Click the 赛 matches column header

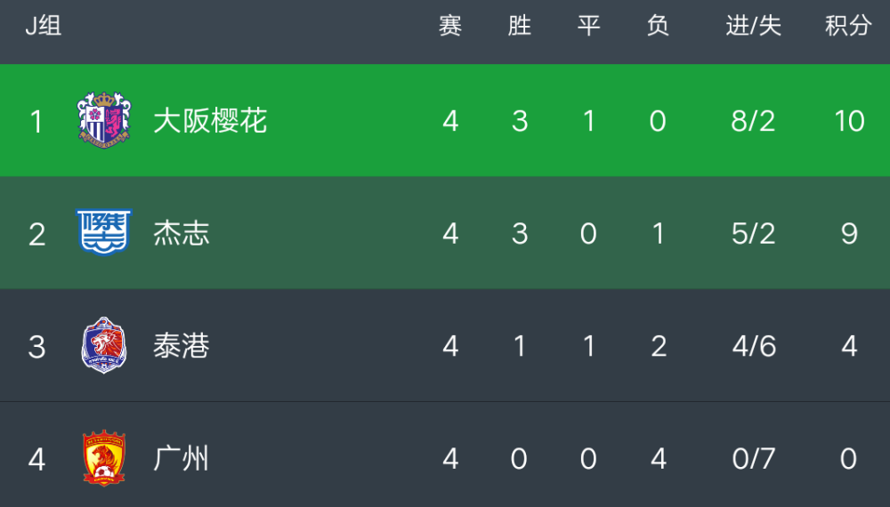(450, 26)
